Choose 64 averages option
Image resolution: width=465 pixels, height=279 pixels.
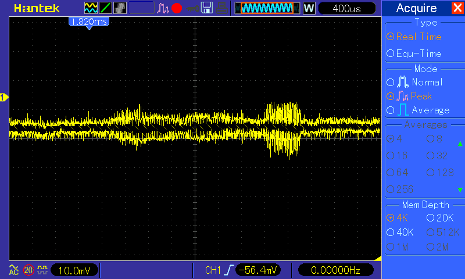pos(398,172)
